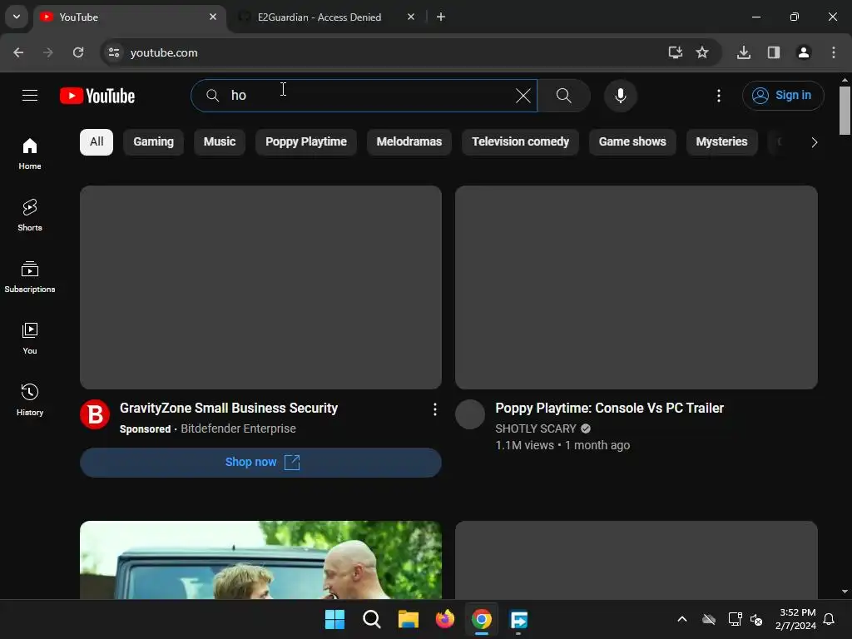The height and width of the screenshot is (639, 852).
Task: Click the SHOTLY SCARY channel avatar
Action: pos(470,414)
